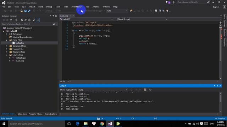Open the 100 % zoom dropdown
This screenshot has width=227, height=127.
pos(68,81)
